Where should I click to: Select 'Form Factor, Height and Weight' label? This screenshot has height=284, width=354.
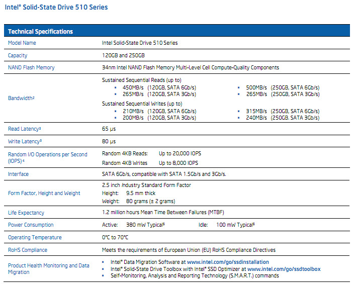(44, 193)
